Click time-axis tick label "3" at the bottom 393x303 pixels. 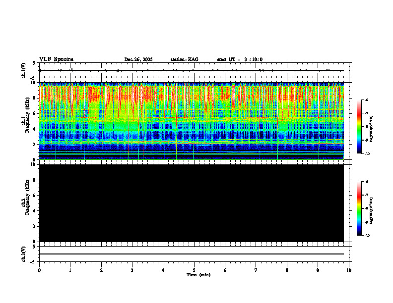pos(132,270)
